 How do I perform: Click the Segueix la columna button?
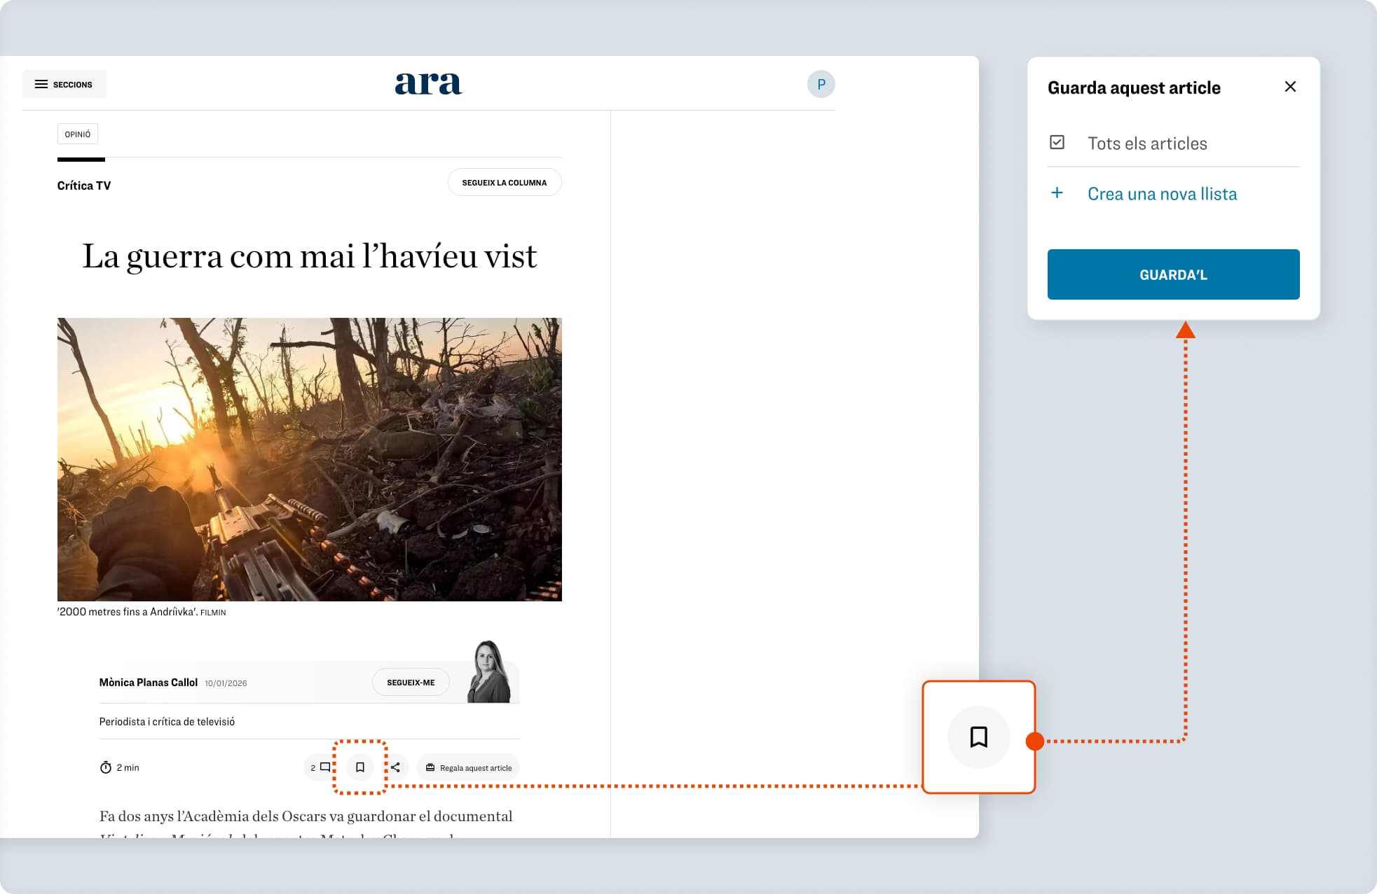click(x=504, y=182)
